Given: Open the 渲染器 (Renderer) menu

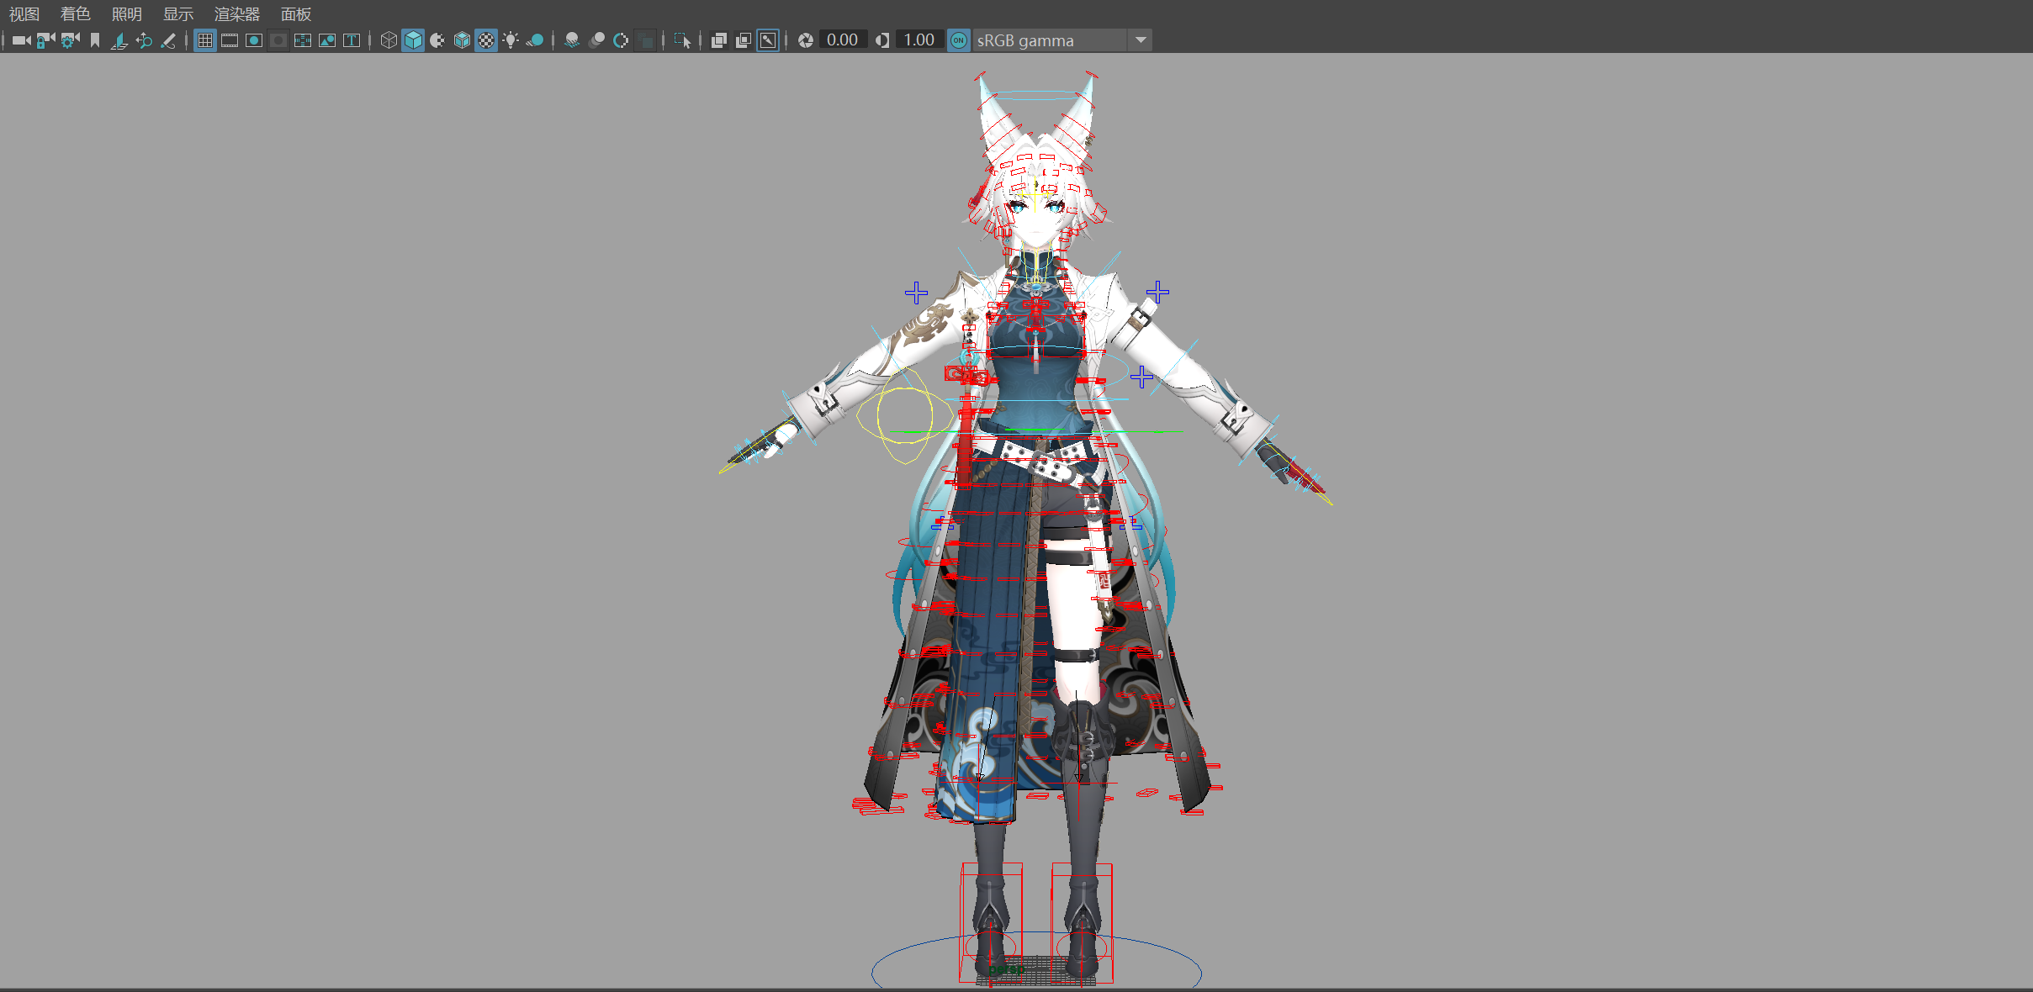Looking at the screenshot, I should (x=237, y=14).
